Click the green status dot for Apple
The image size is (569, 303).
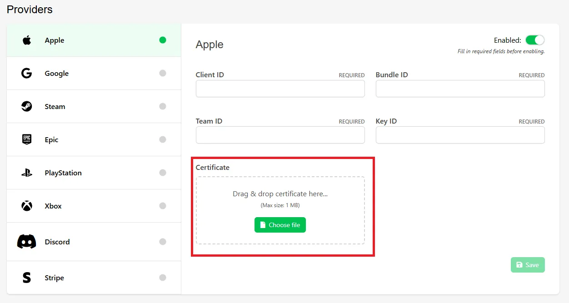(163, 40)
